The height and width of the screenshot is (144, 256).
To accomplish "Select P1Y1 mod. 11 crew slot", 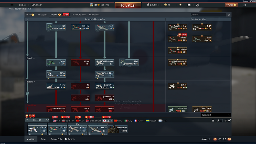I will point(98,129).
